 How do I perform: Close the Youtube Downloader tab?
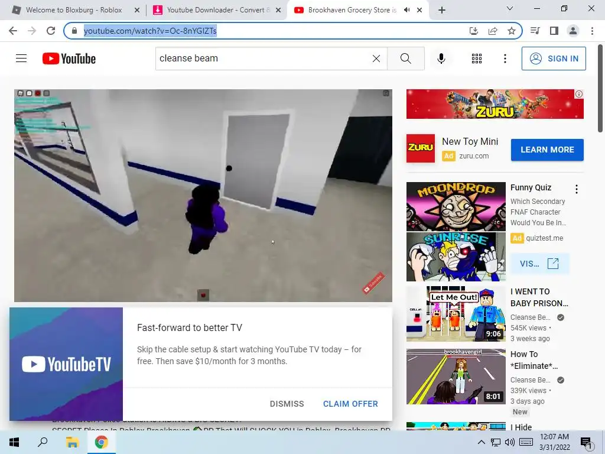[278, 10]
